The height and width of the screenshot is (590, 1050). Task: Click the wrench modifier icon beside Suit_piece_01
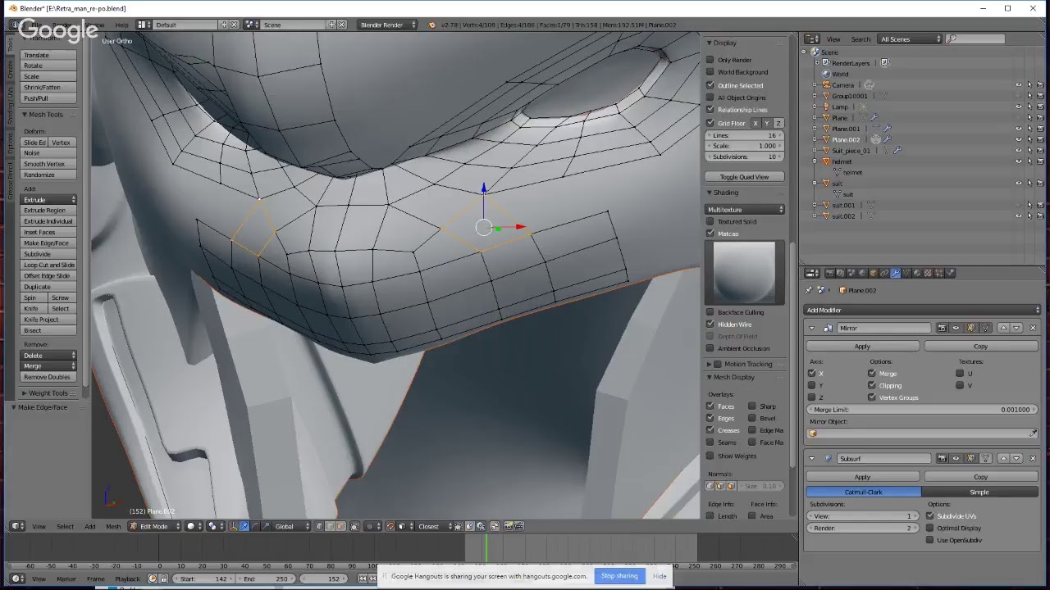coord(897,151)
